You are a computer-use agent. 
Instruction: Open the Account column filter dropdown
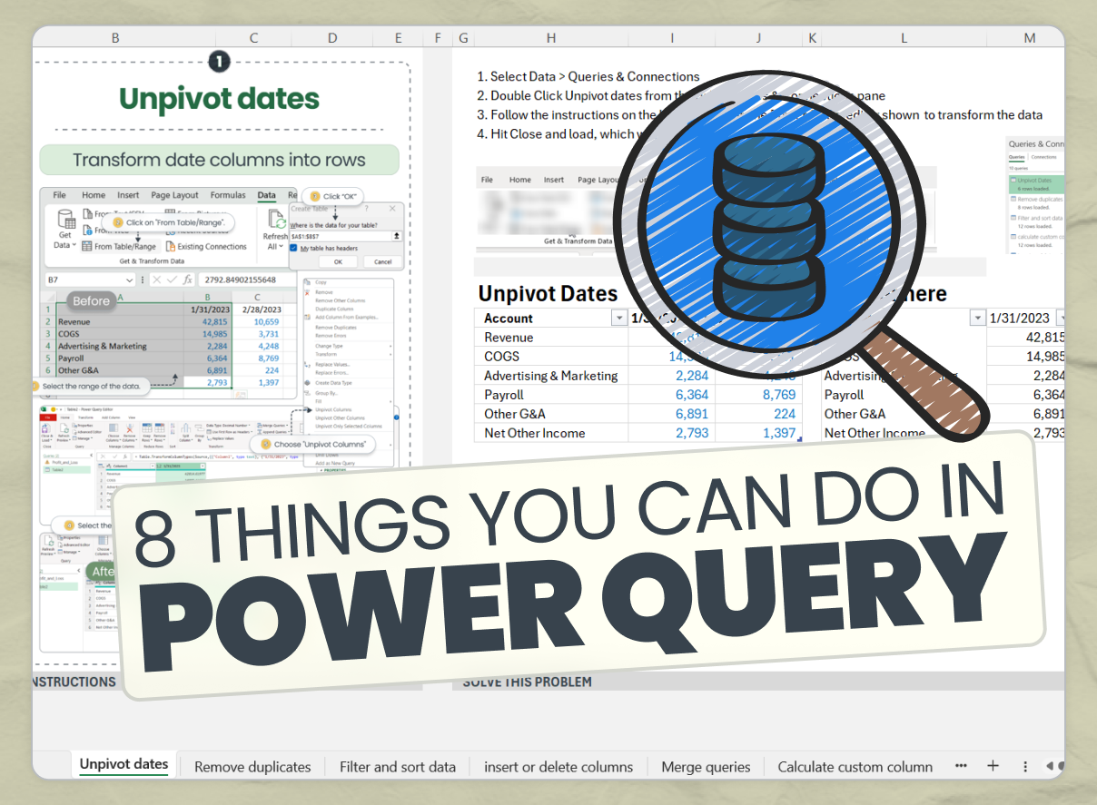pos(618,317)
